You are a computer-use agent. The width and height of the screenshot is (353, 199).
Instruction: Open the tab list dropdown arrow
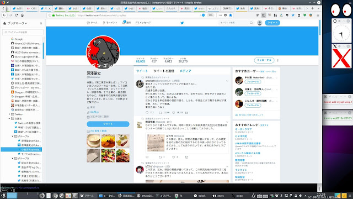(x=318, y=8)
